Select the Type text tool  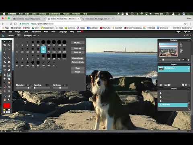click(x=9, y=96)
